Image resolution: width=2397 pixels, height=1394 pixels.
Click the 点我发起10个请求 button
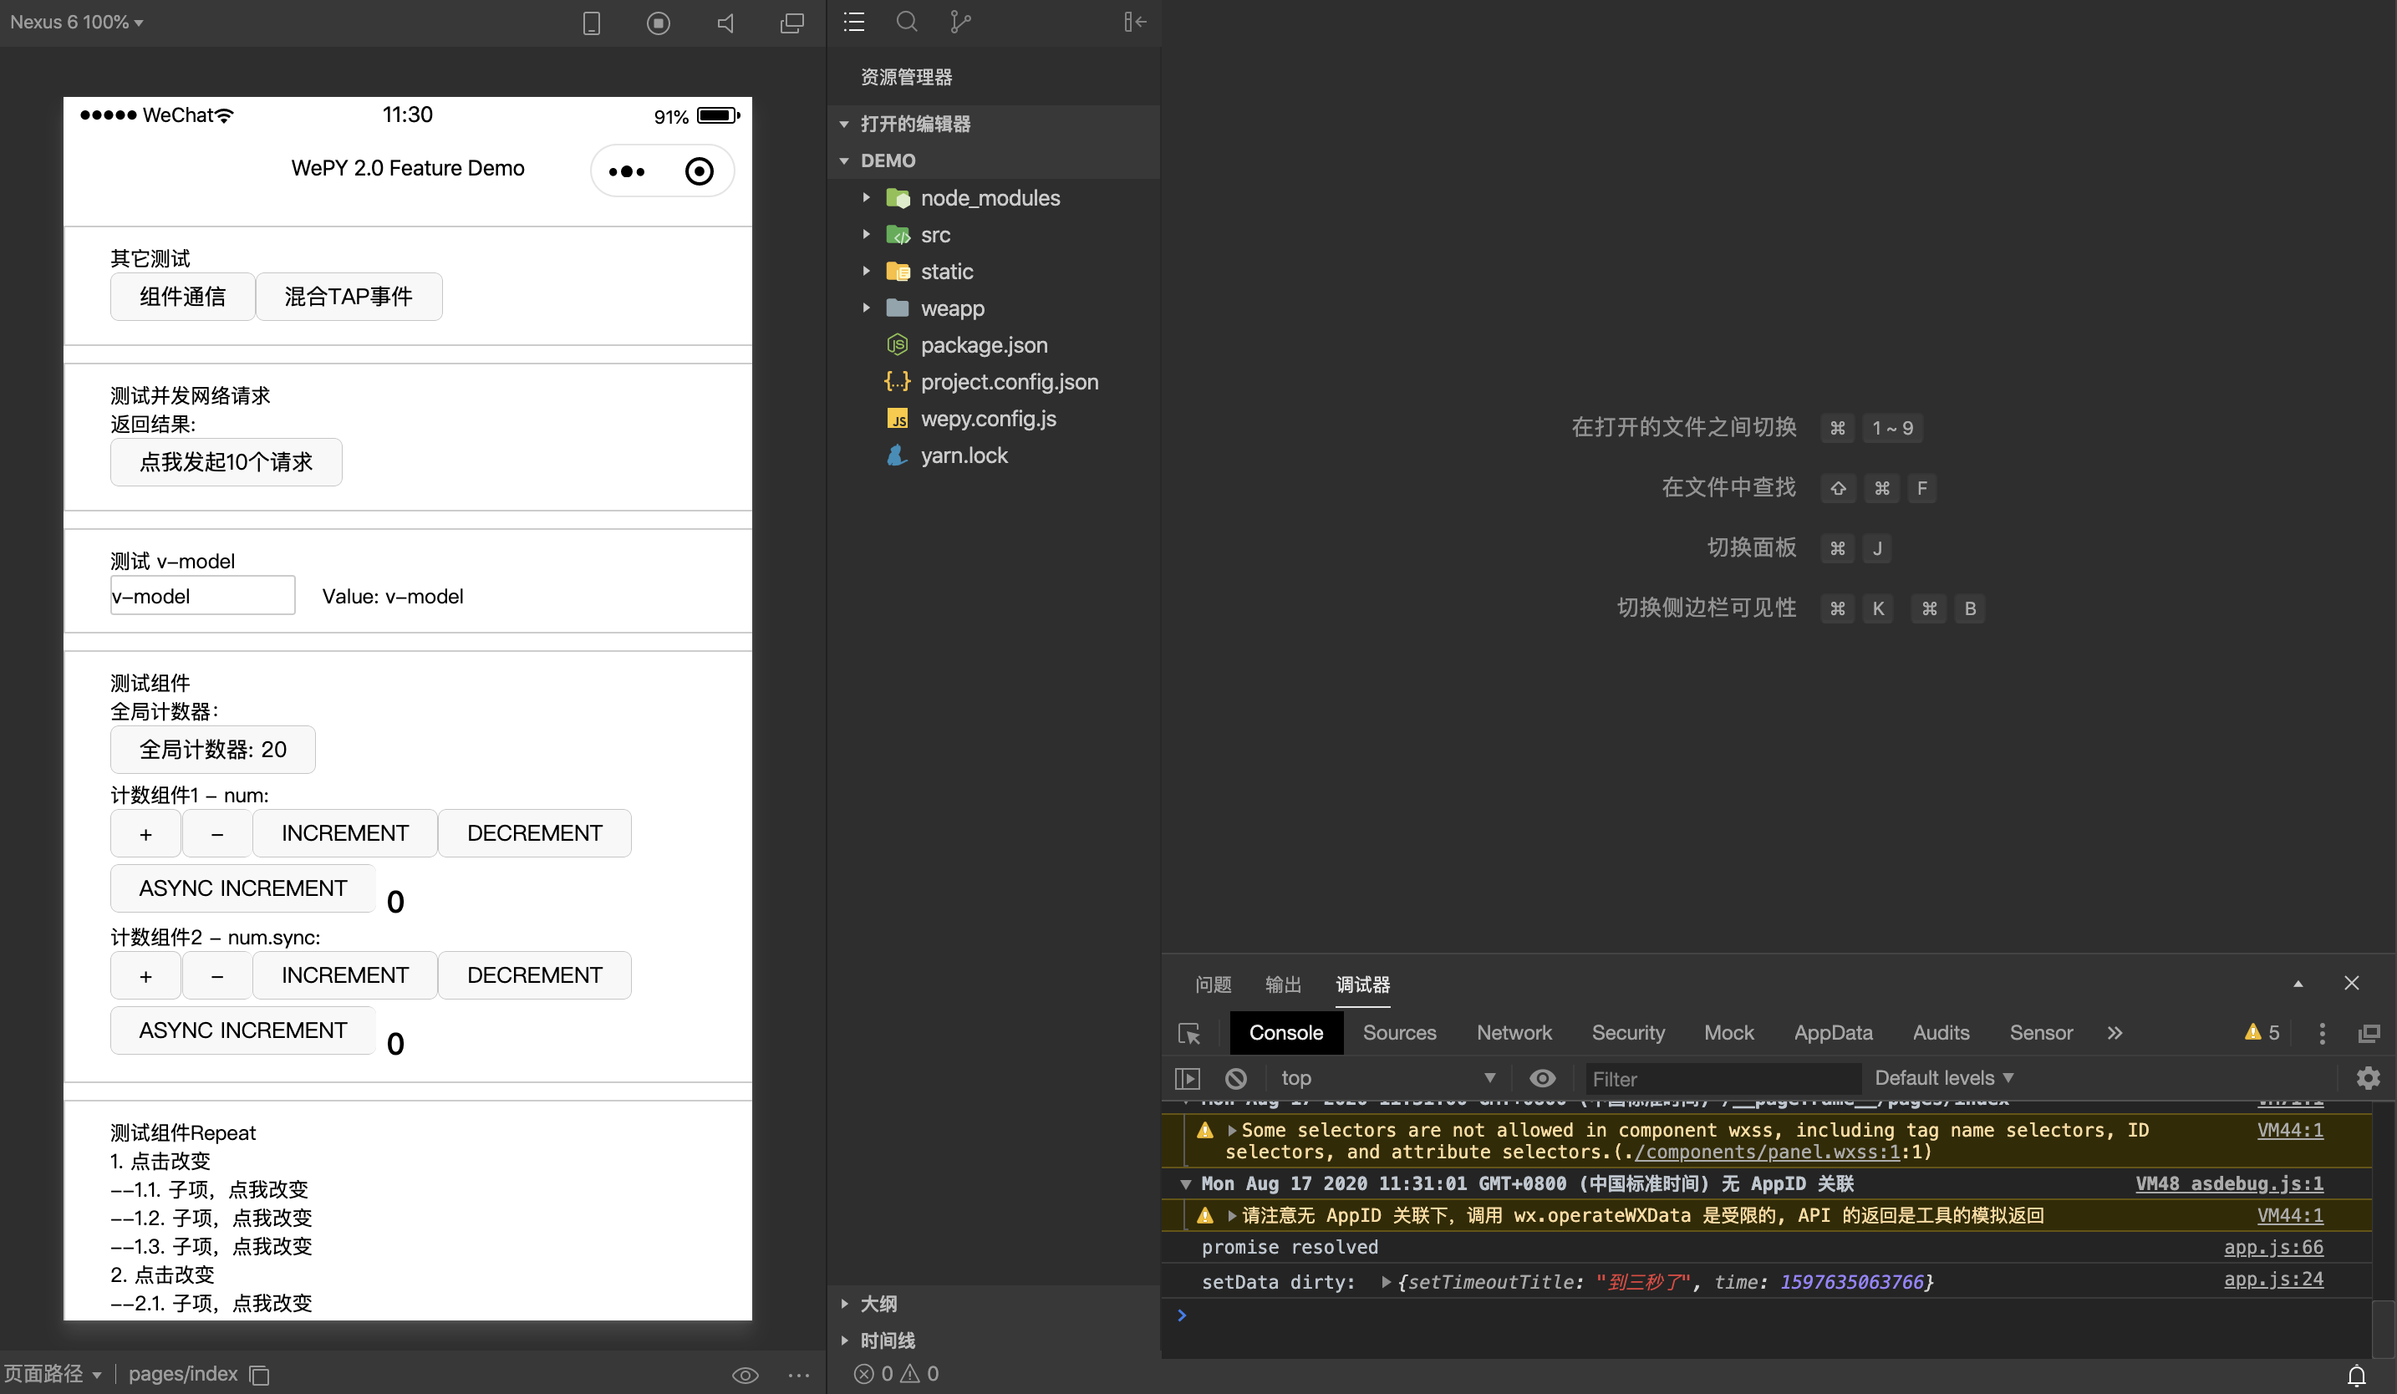pos(226,462)
